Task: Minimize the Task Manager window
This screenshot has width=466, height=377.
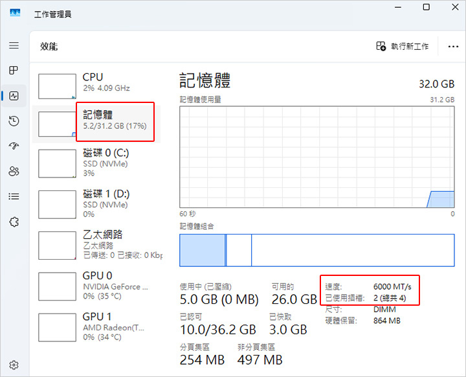Action: pos(398,7)
